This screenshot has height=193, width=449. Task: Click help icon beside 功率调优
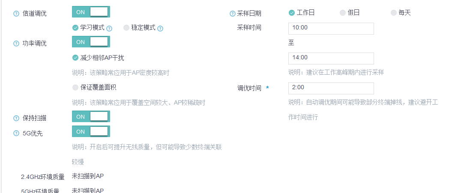coord(16,44)
